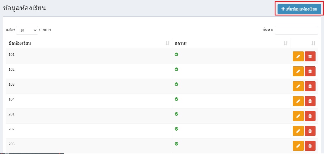Viewport: 324px width, 154px height.
Task: Click green status check for room 202
Action: click(176, 129)
